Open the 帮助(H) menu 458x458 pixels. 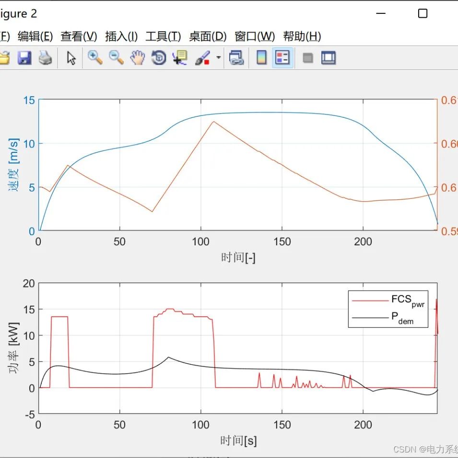tap(302, 36)
